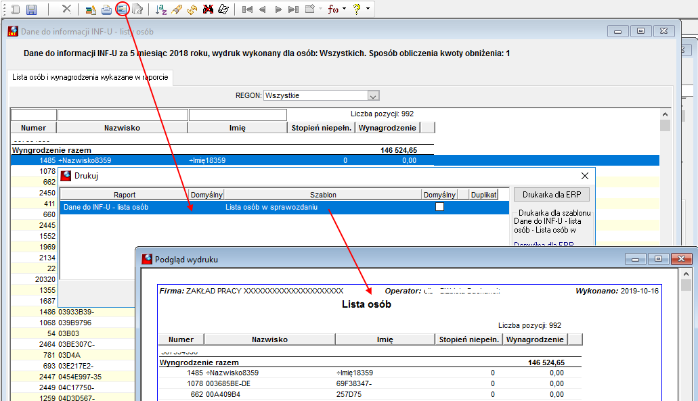Click the Nazwisko filter input field
698x401 pixels.
tap(123, 115)
